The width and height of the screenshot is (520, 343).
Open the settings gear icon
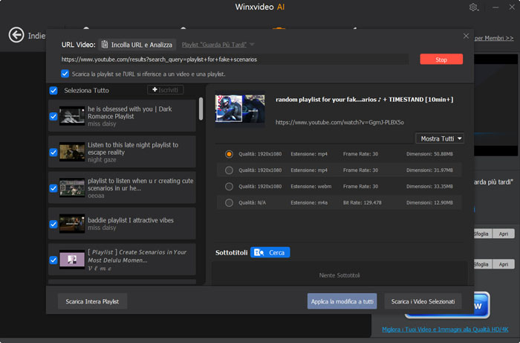pos(473,7)
